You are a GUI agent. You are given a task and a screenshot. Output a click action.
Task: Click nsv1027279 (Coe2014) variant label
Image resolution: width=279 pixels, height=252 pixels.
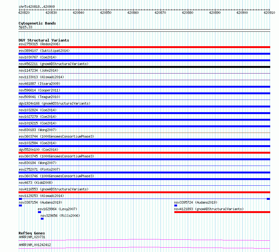pos(38,117)
